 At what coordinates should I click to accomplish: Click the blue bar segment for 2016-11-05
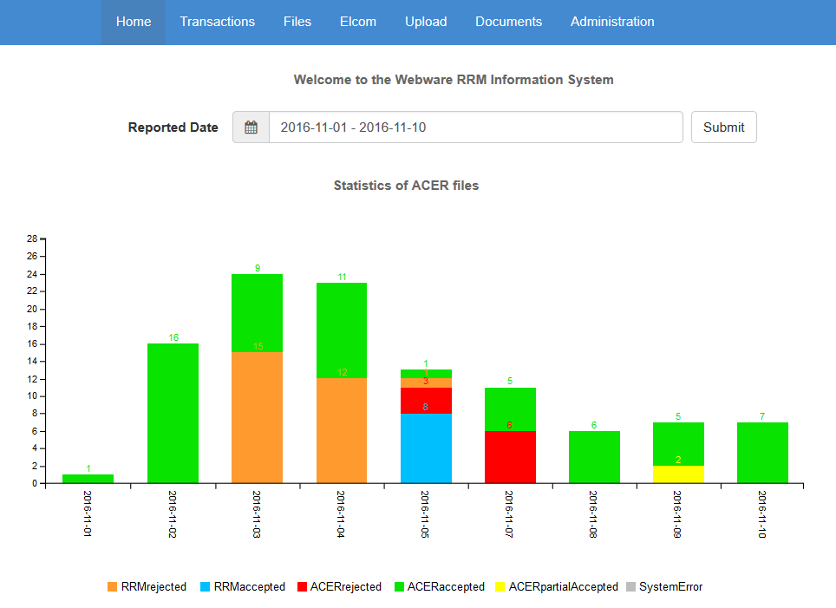(426, 448)
